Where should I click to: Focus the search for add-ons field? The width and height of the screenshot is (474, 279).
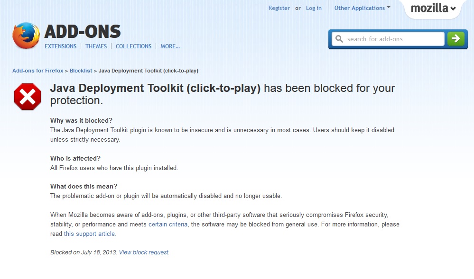click(x=393, y=39)
